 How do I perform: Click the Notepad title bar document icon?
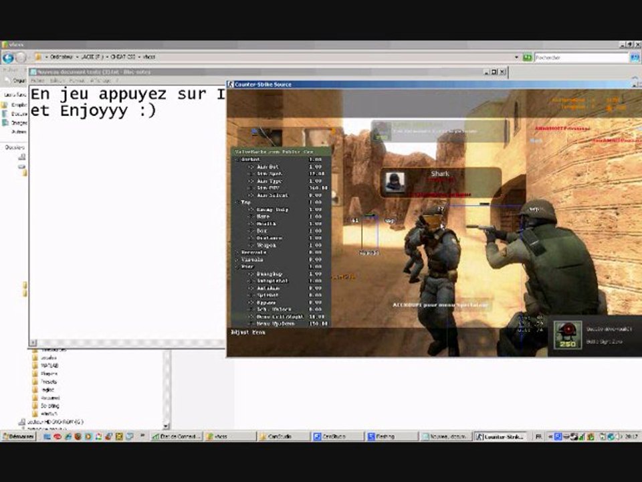pos(33,72)
